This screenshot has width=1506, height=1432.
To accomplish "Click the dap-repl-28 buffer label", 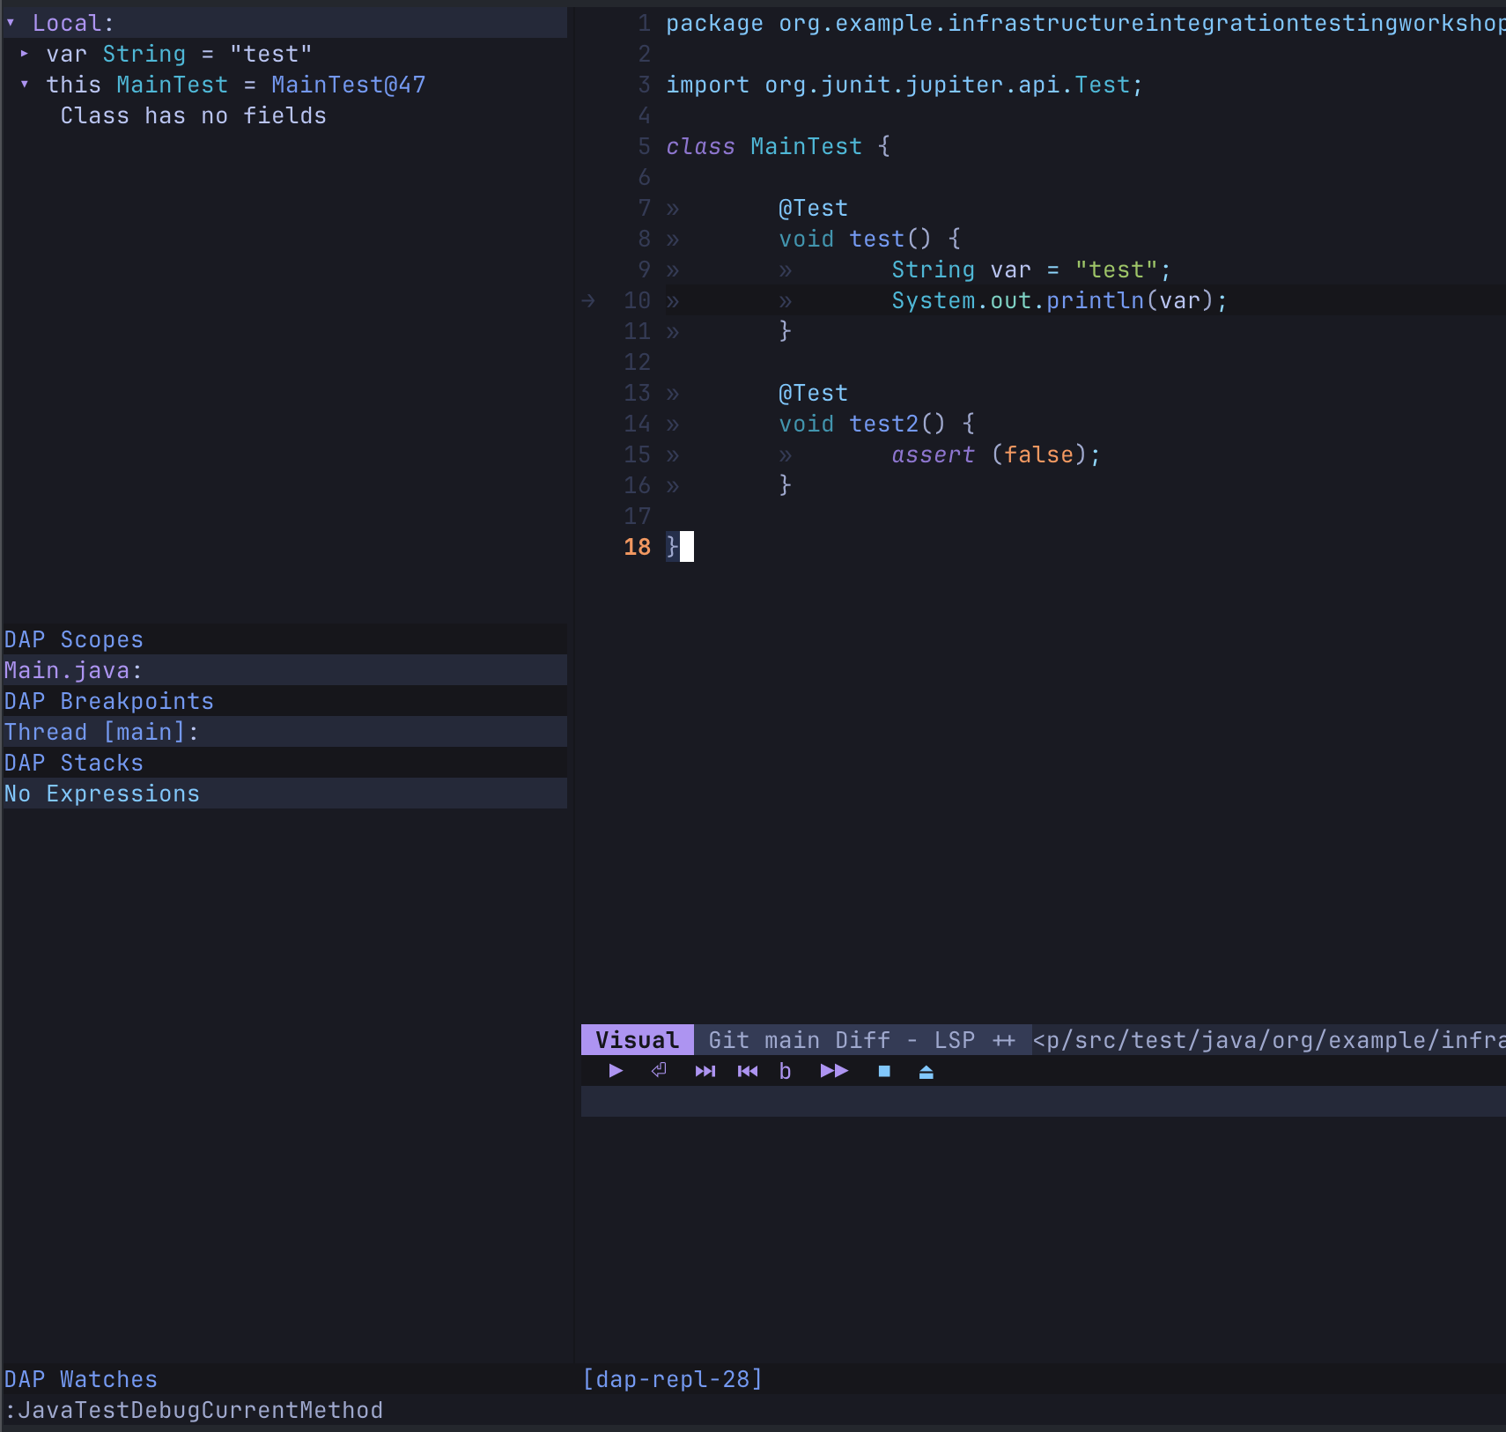I will click(x=673, y=1379).
